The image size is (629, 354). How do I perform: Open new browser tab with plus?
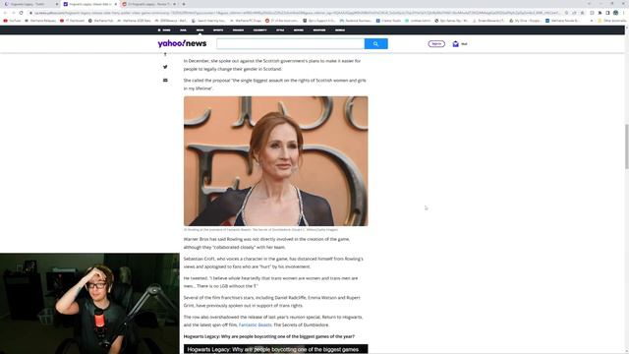click(x=184, y=4)
